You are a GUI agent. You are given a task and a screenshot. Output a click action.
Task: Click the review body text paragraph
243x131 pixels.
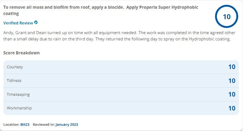(x=119, y=36)
